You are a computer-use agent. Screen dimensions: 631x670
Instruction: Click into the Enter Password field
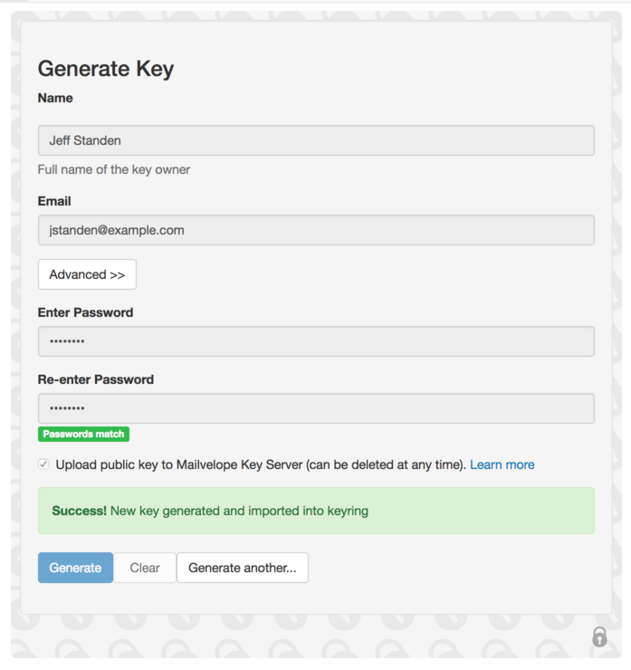point(316,341)
